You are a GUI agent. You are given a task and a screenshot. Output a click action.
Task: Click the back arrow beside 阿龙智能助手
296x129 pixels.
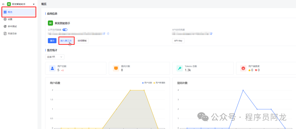tap(4, 4)
